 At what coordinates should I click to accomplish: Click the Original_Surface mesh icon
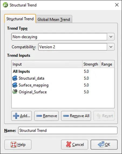(15, 92)
